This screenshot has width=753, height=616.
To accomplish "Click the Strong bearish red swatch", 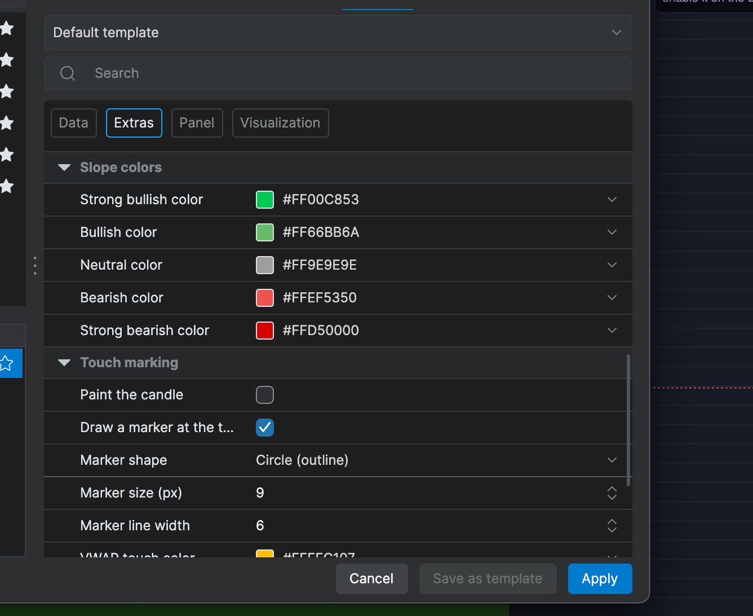I will 265,331.
